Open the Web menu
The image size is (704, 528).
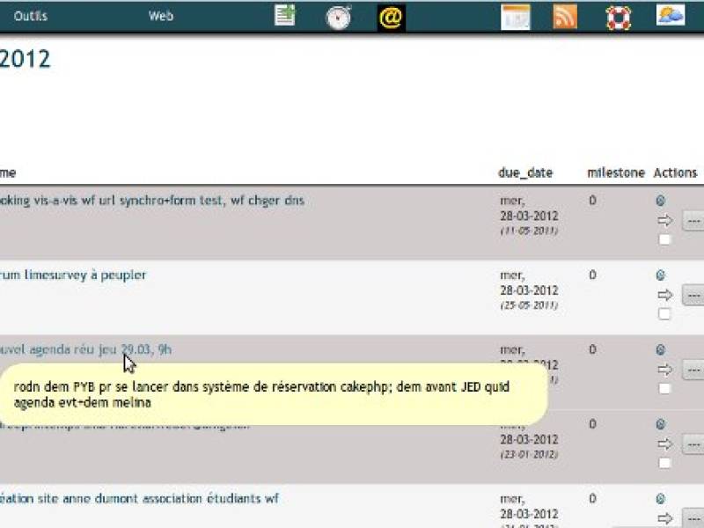161,16
